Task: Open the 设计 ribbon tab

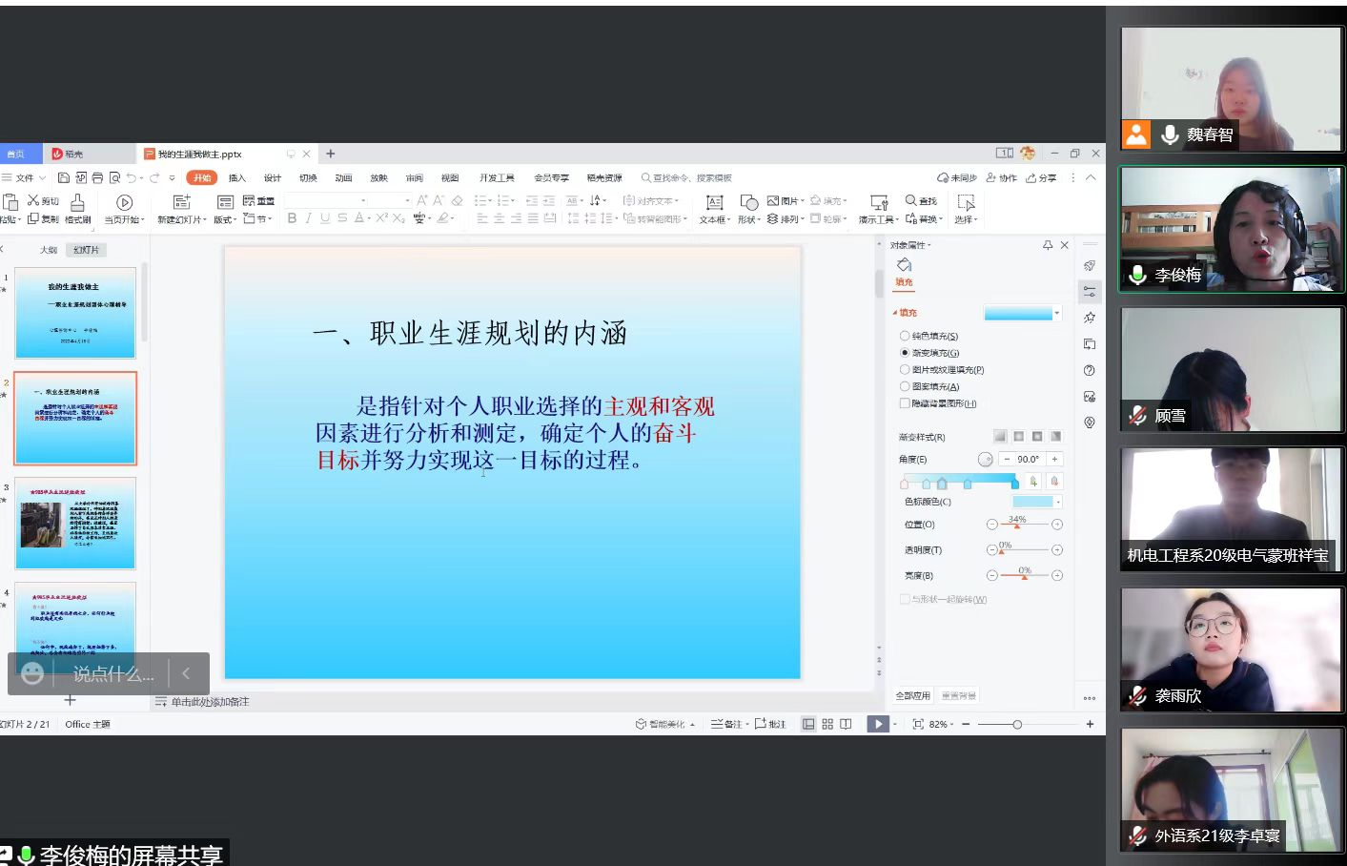Action: click(273, 177)
